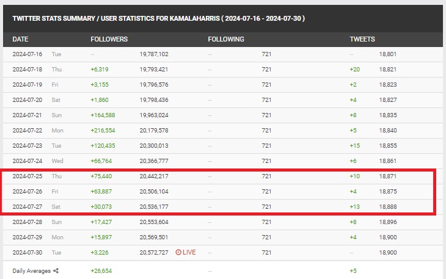Click tweet count 18,896
The width and height of the screenshot is (446, 279).
click(388, 222)
